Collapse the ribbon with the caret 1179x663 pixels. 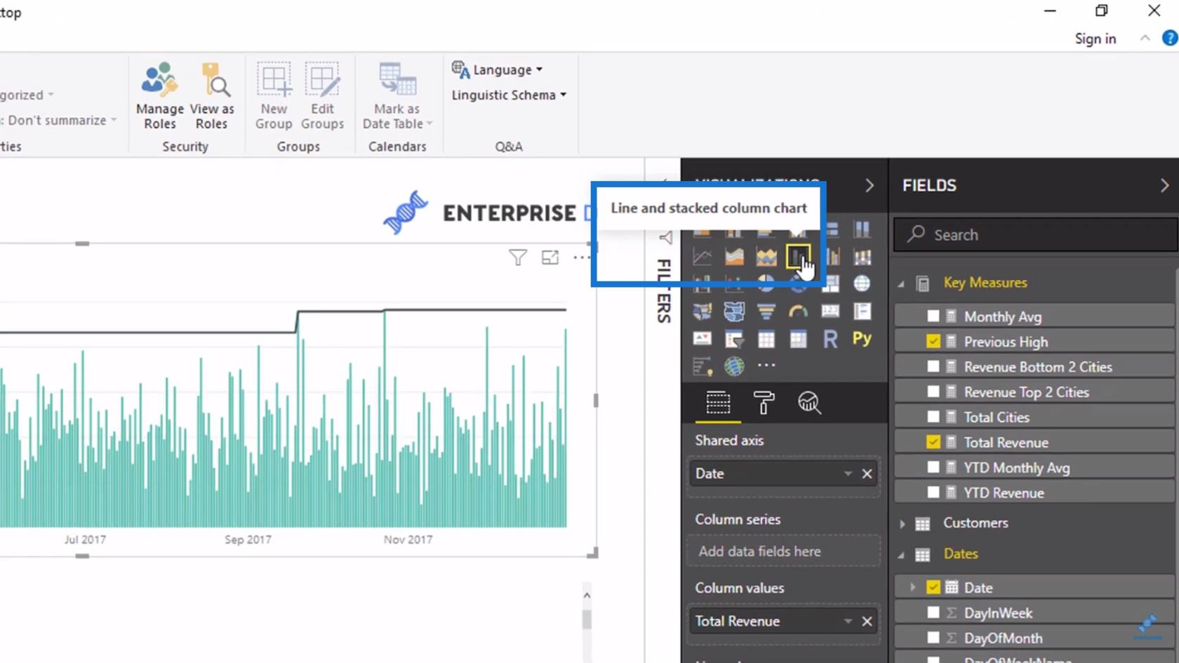(1145, 38)
